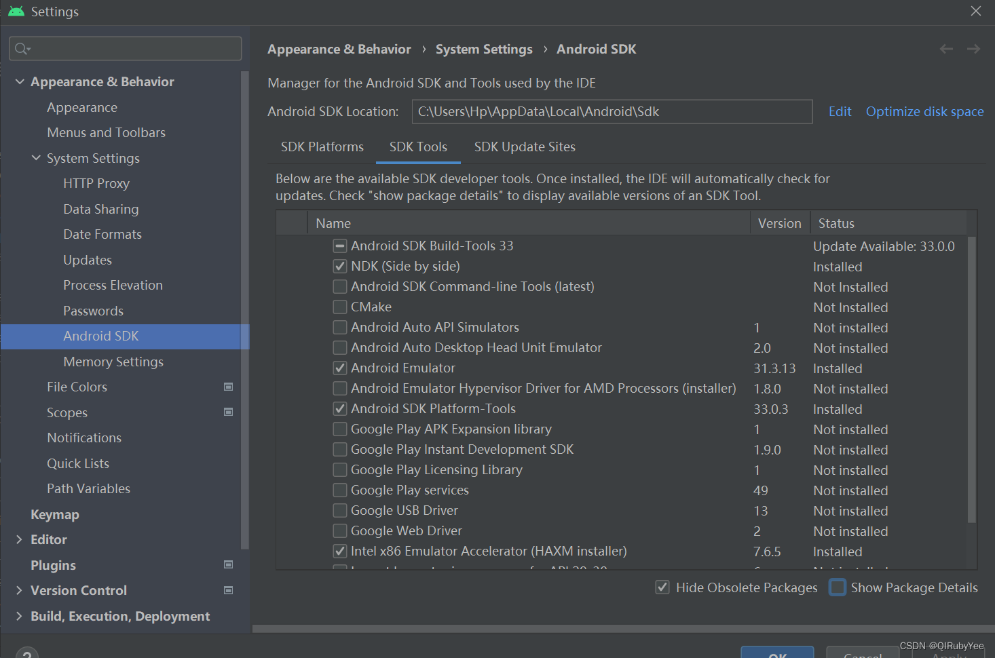The image size is (995, 658).
Task: Click 'Update Available: 33.0.0' status text
Action: coord(884,246)
